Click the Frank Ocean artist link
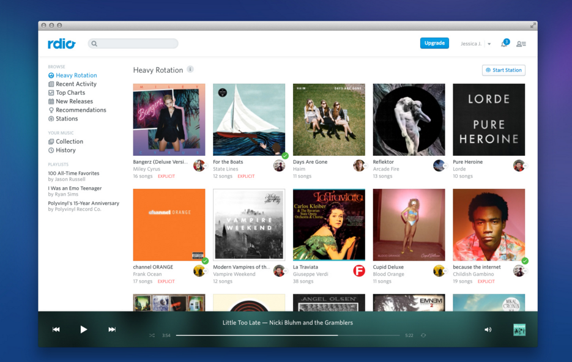This screenshot has height=362, width=572. [147, 274]
